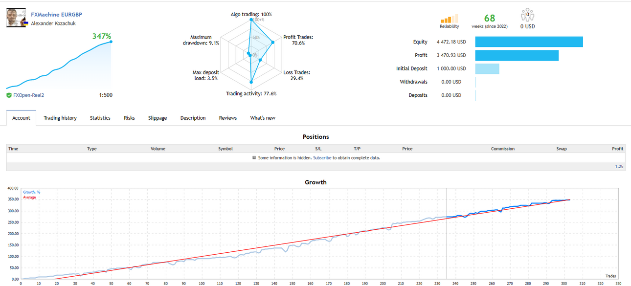Image resolution: width=631 pixels, height=286 pixels.
Task: Click the red Average legend label
Action: pyautogui.click(x=29, y=198)
